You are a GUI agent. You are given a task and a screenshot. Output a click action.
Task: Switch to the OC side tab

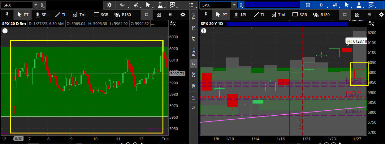(194, 74)
